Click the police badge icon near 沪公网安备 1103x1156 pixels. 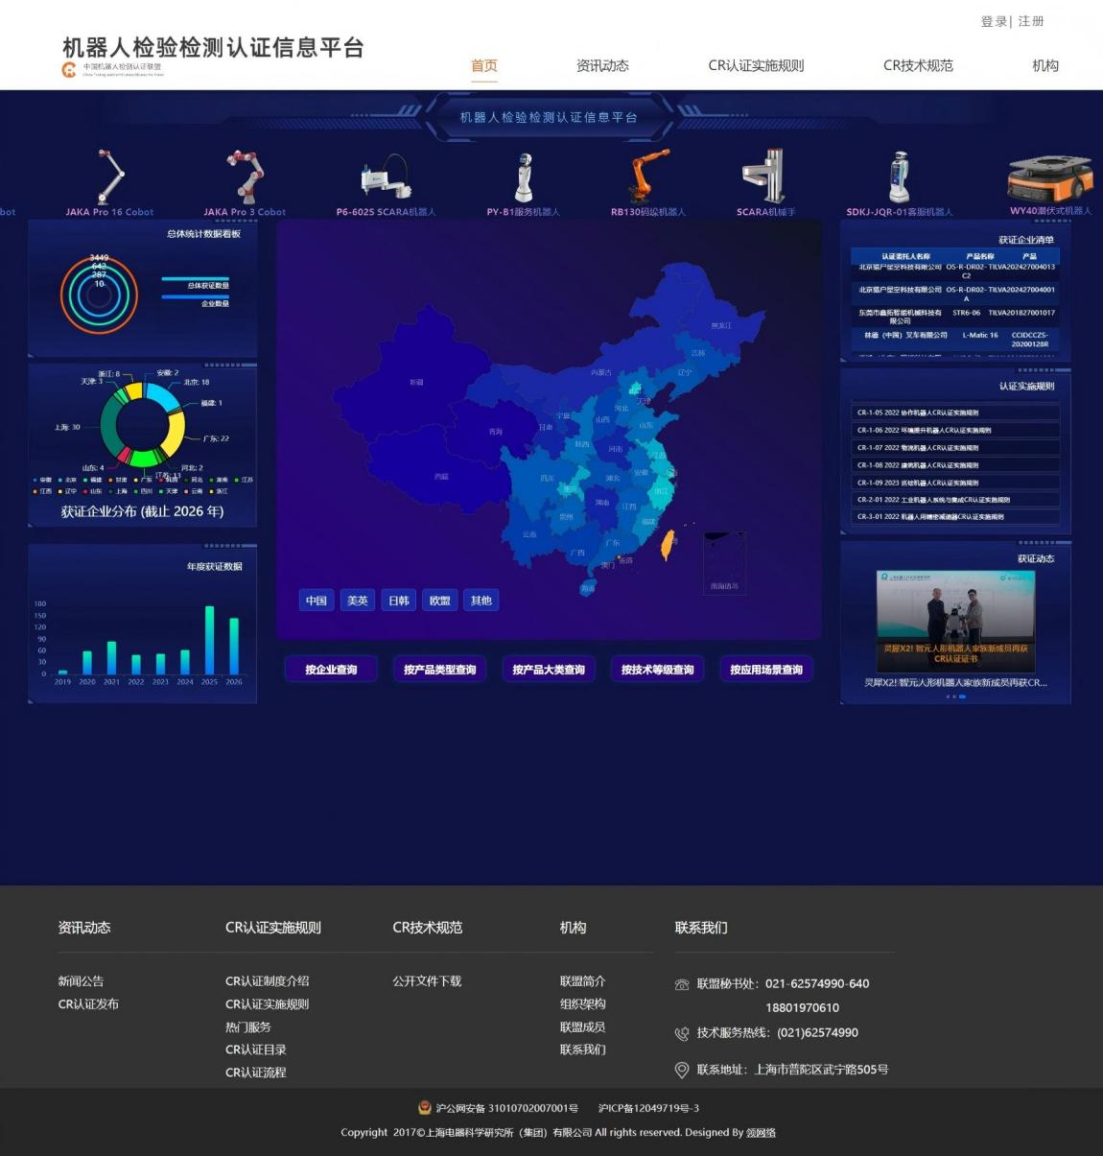pos(425,1107)
